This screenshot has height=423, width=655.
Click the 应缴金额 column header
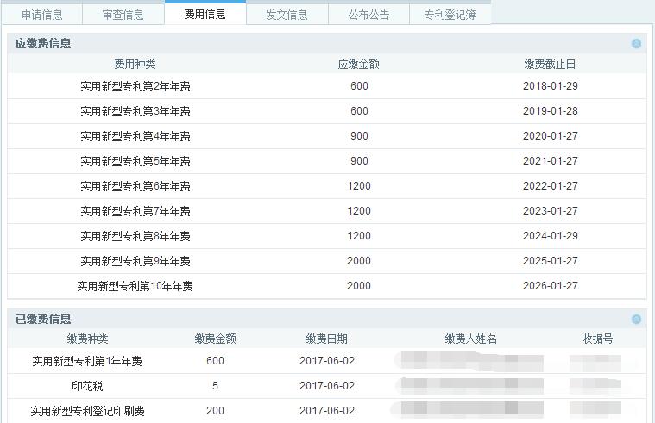point(359,65)
